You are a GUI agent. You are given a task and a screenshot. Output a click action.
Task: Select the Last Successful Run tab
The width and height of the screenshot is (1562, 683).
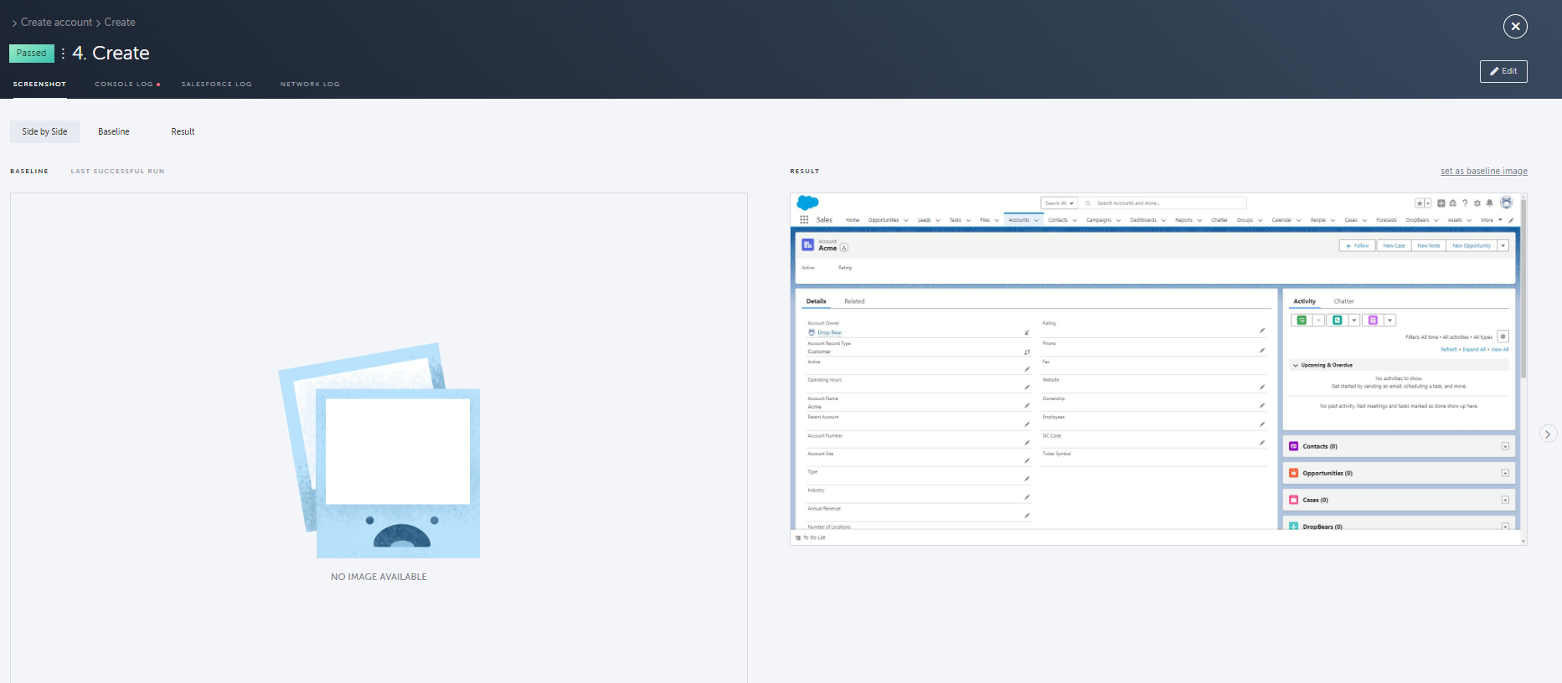point(117,172)
